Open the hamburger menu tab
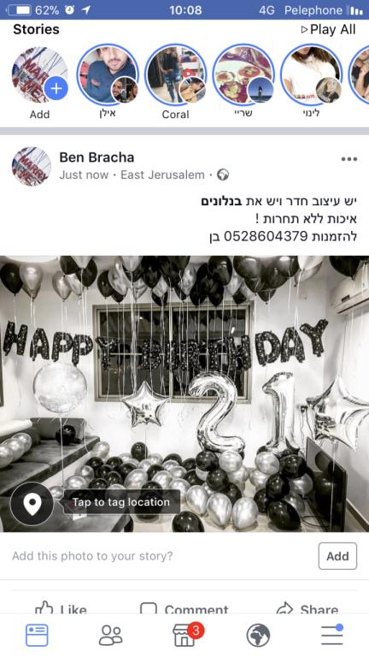The image size is (369, 657). coord(332,635)
